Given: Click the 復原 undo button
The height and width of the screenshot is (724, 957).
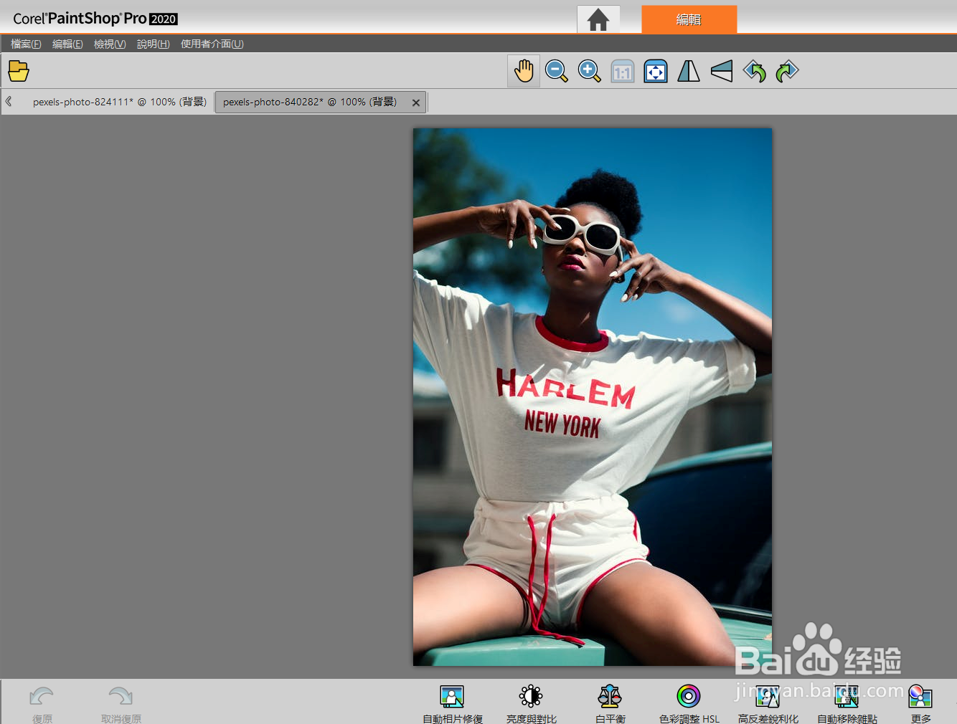Looking at the screenshot, I should [x=42, y=705].
